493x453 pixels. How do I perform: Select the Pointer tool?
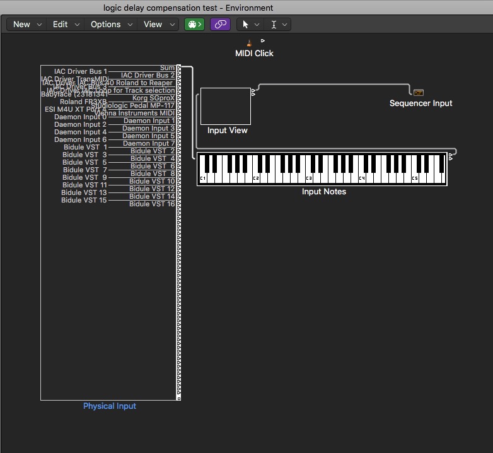[x=246, y=24]
